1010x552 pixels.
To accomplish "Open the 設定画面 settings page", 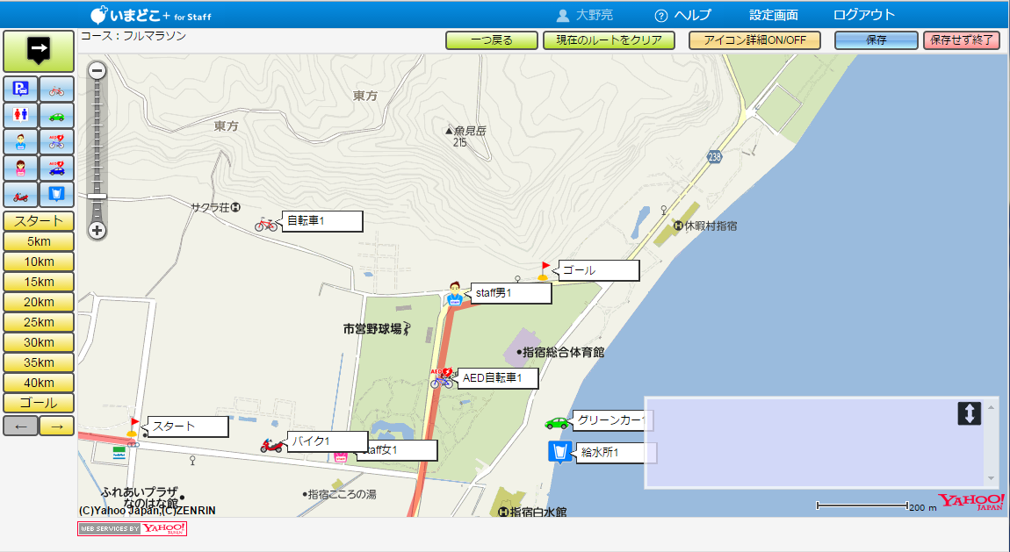I will point(774,15).
